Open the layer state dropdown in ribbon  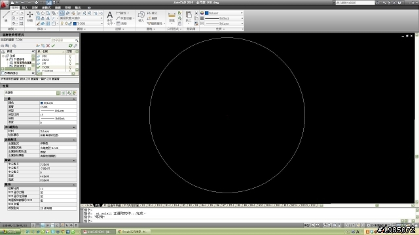click(x=81, y=18)
